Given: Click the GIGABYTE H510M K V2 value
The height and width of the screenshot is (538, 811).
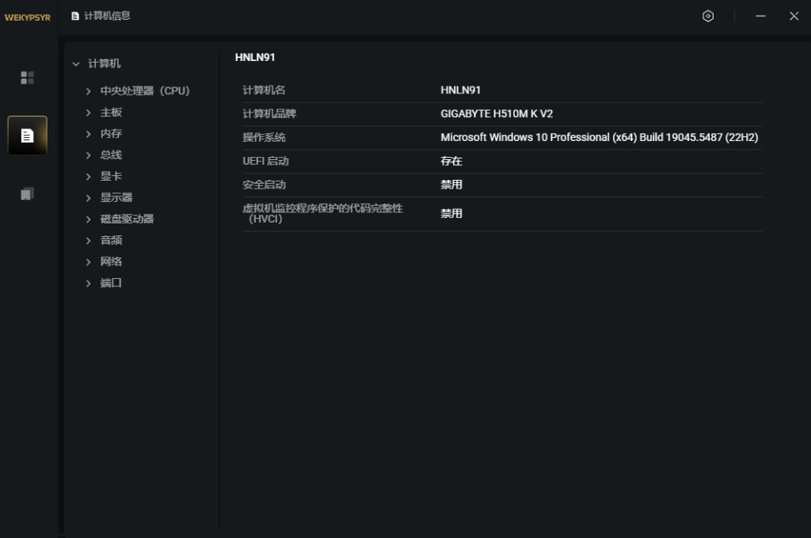Looking at the screenshot, I should click(x=497, y=114).
